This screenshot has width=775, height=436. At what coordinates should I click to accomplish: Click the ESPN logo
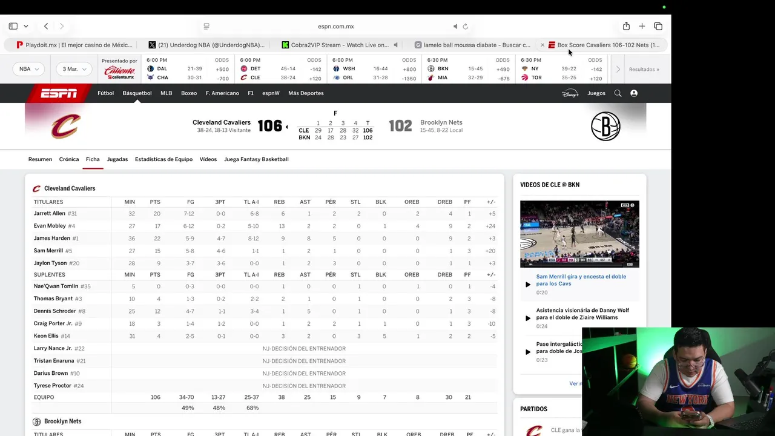(59, 93)
